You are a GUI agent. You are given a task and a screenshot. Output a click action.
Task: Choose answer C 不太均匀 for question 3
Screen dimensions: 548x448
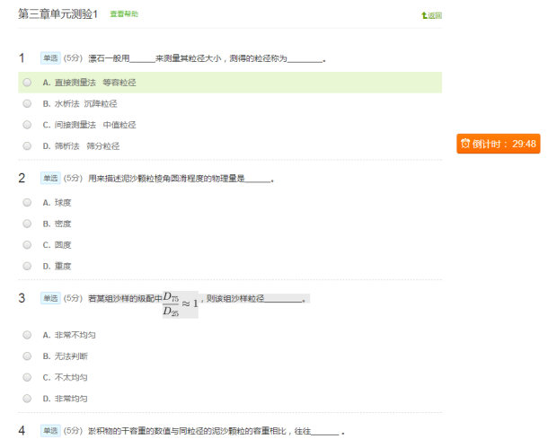pyautogui.click(x=27, y=377)
